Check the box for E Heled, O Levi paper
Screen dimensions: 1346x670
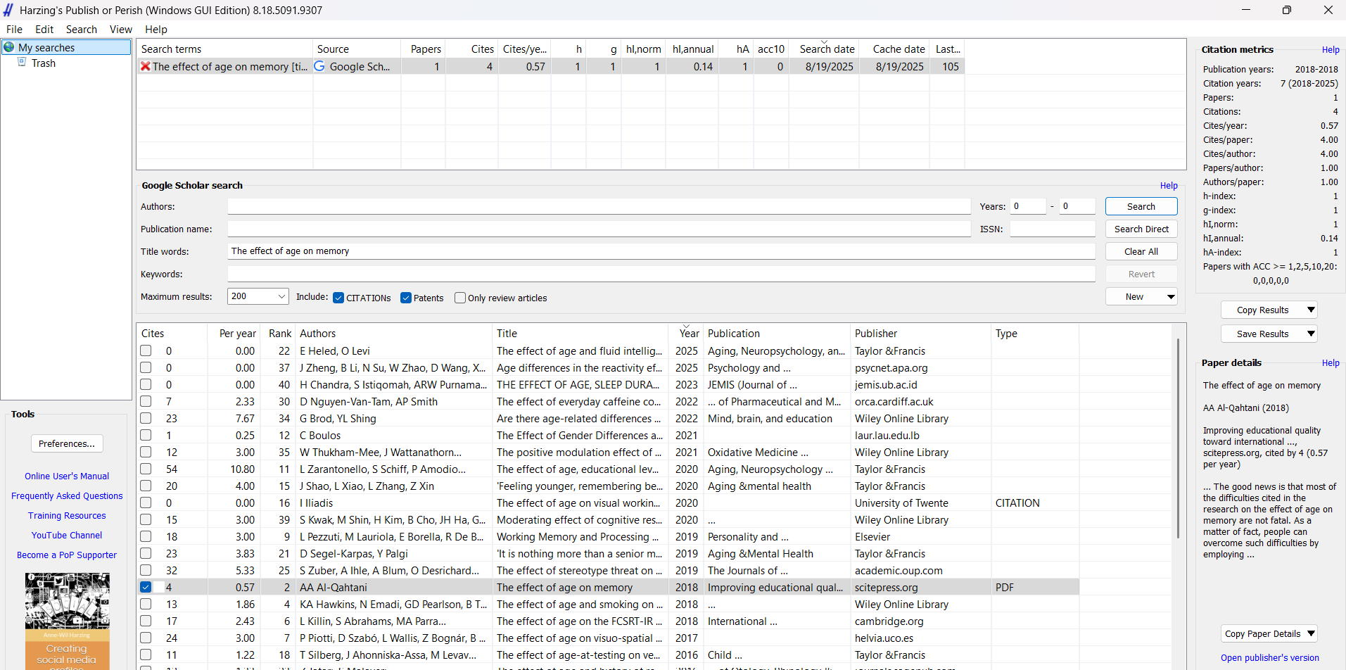(x=146, y=350)
